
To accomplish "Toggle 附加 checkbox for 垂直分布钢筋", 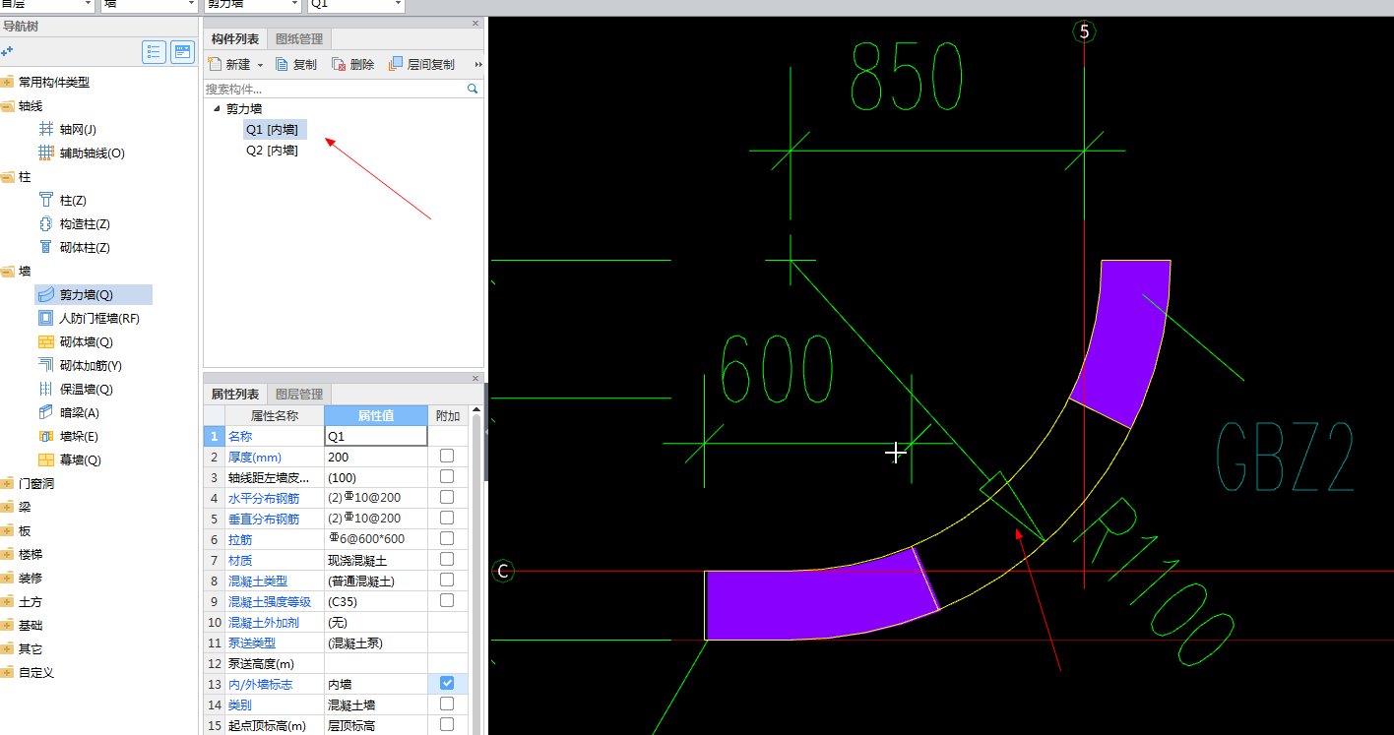I will pos(447,518).
